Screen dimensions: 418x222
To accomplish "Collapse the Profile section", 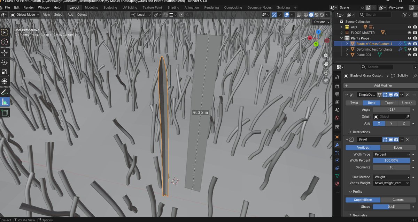I will pos(355,192).
